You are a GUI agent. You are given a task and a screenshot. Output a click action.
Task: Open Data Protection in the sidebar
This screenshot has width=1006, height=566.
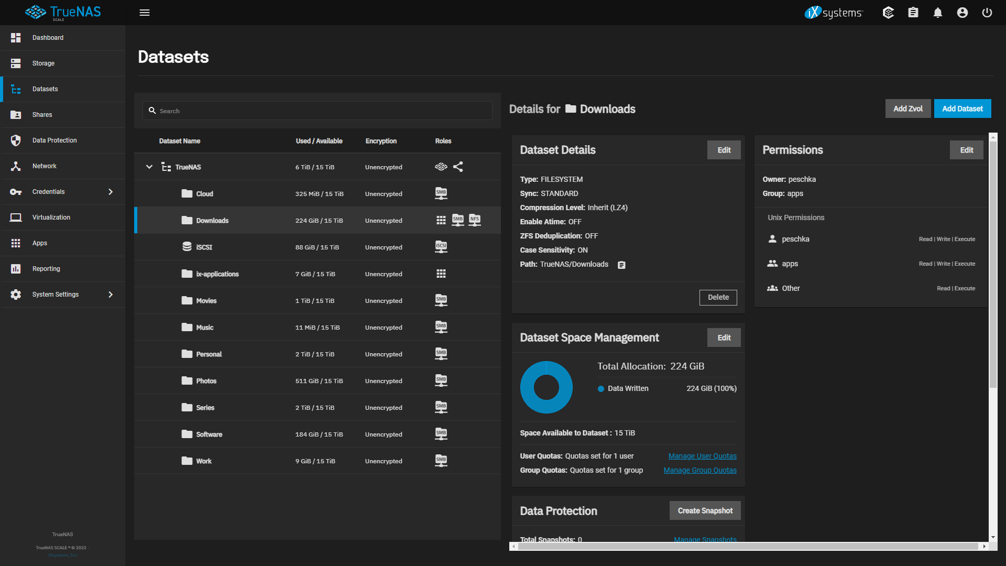(54, 140)
